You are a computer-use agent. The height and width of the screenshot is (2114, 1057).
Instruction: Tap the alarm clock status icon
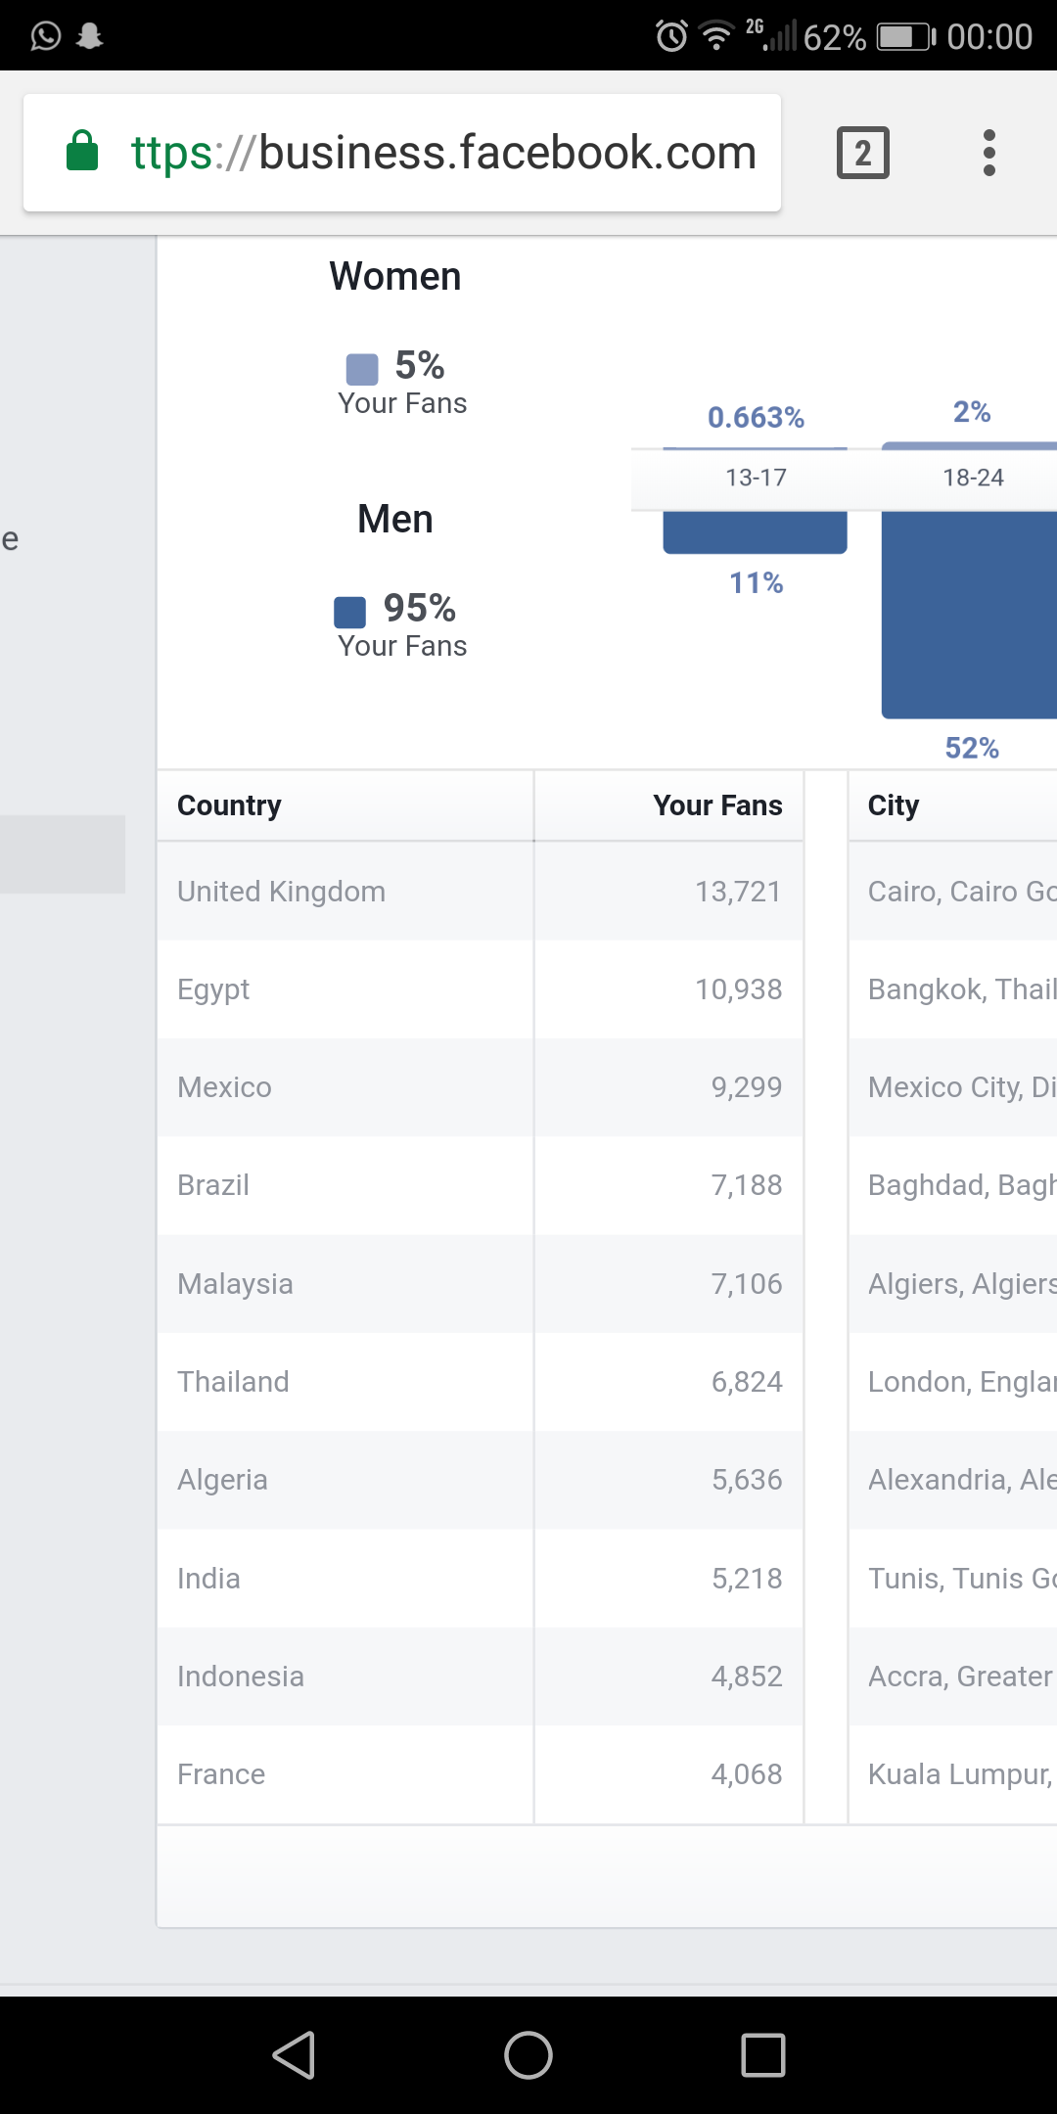coord(671,36)
